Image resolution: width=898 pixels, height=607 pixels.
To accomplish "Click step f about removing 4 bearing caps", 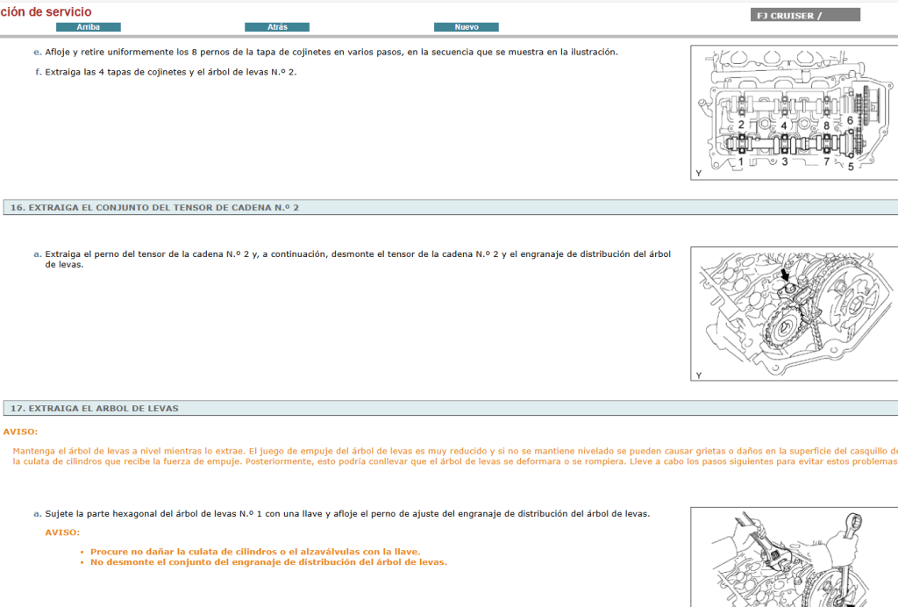I will pyautogui.click(x=170, y=72).
